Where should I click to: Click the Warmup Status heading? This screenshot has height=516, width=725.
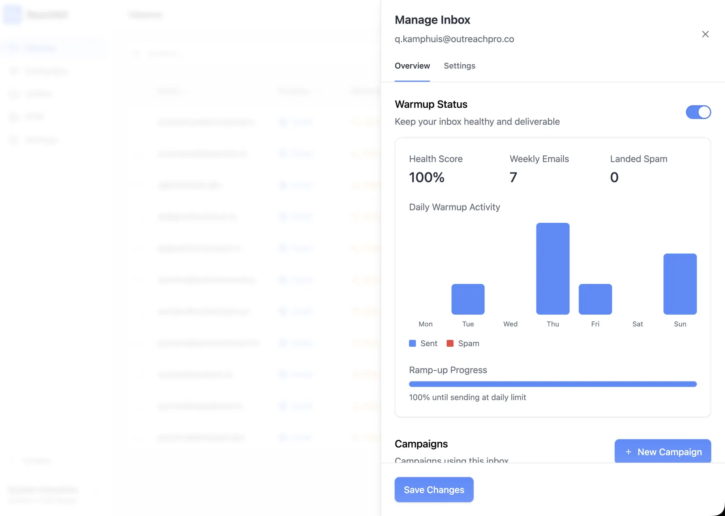point(431,105)
